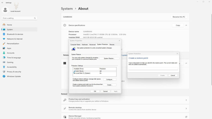
Task: Click the Product key icon
Action: 65,100
